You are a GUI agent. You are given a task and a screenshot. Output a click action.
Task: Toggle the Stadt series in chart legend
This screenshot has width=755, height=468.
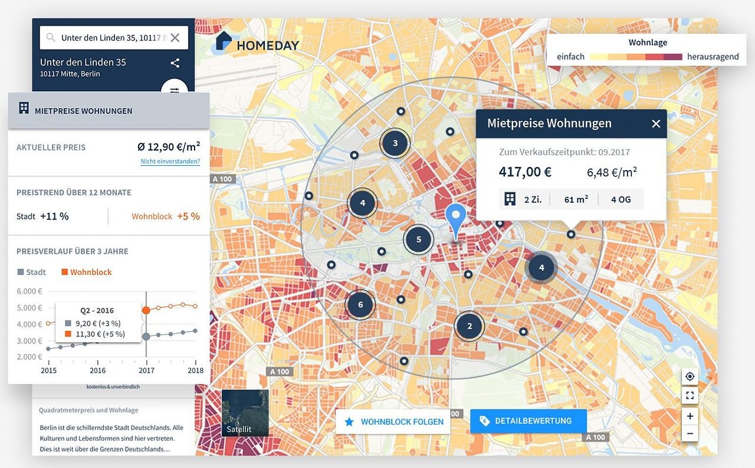[32, 272]
